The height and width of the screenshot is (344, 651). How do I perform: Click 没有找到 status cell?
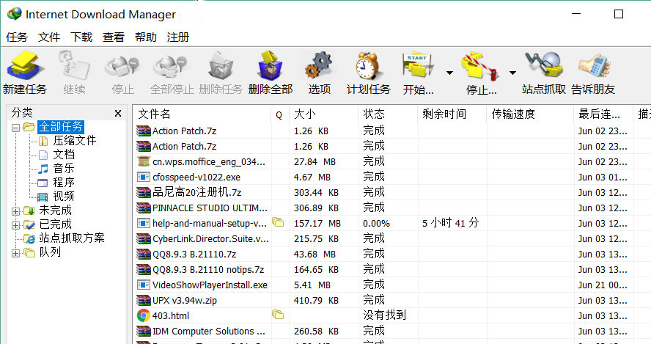click(384, 315)
